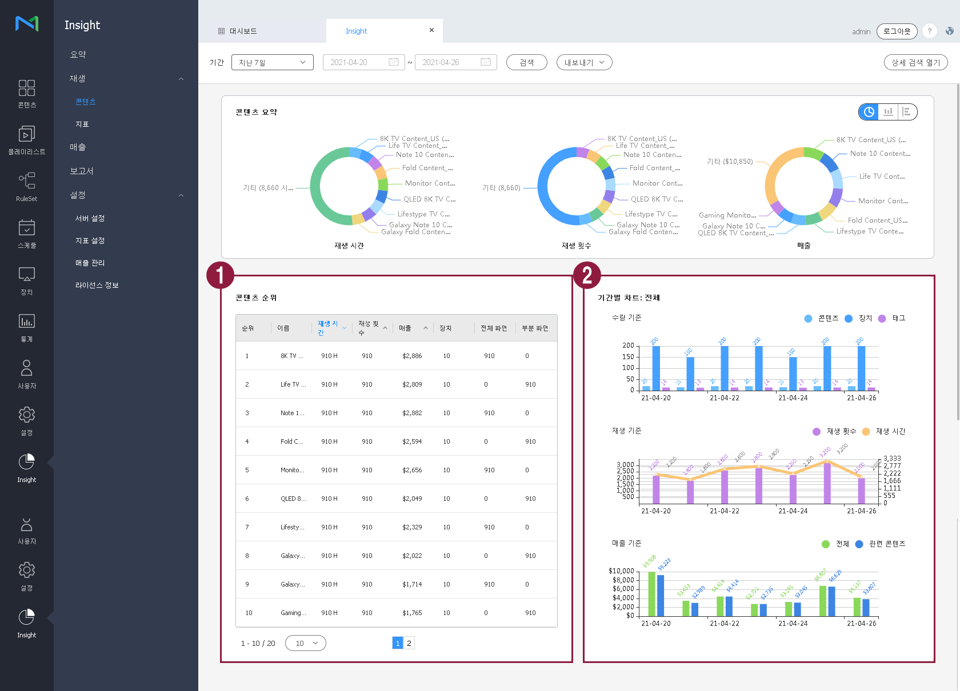This screenshot has width=960, height=691.
Task: Open the 통계 statistics icon
Action: tap(26, 328)
